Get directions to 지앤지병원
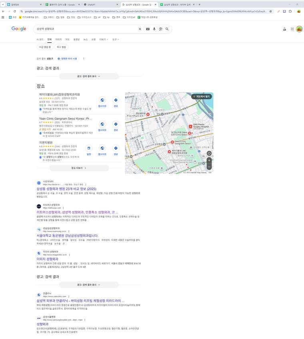 116,150
